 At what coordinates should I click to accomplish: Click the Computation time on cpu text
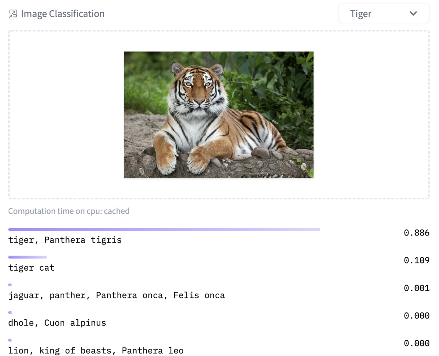click(x=69, y=211)
